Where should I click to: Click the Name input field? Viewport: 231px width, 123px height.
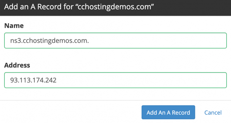pyautogui.click(x=115, y=41)
